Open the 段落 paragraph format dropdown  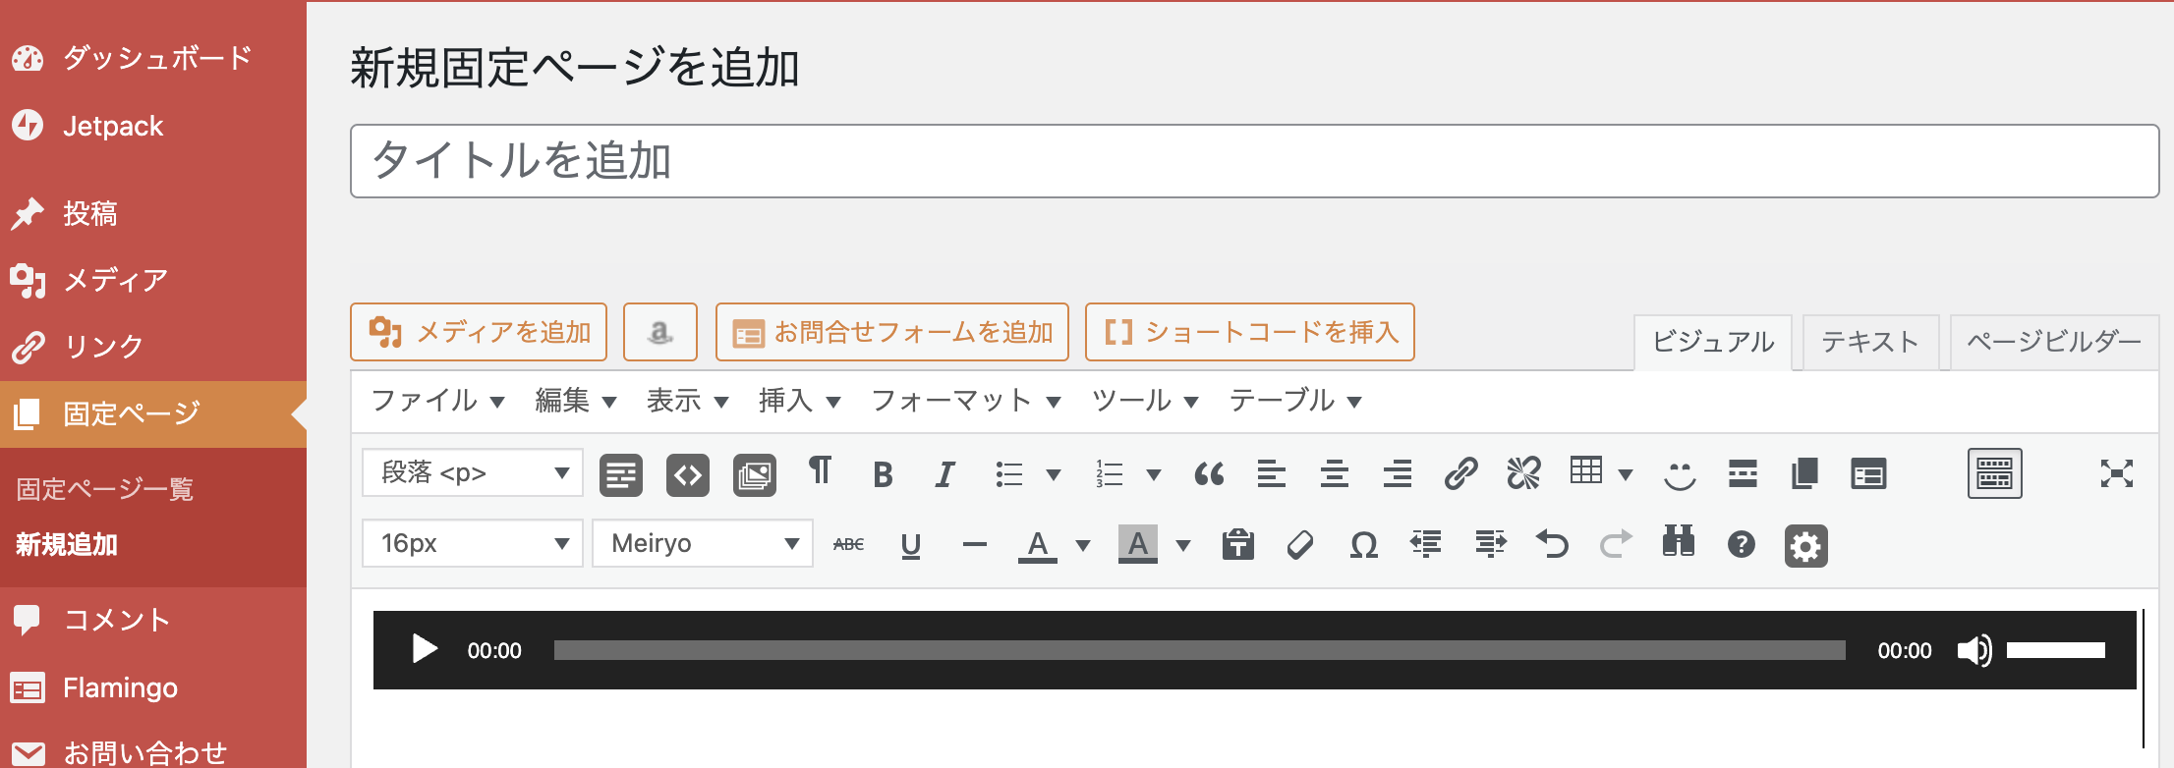(x=473, y=473)
